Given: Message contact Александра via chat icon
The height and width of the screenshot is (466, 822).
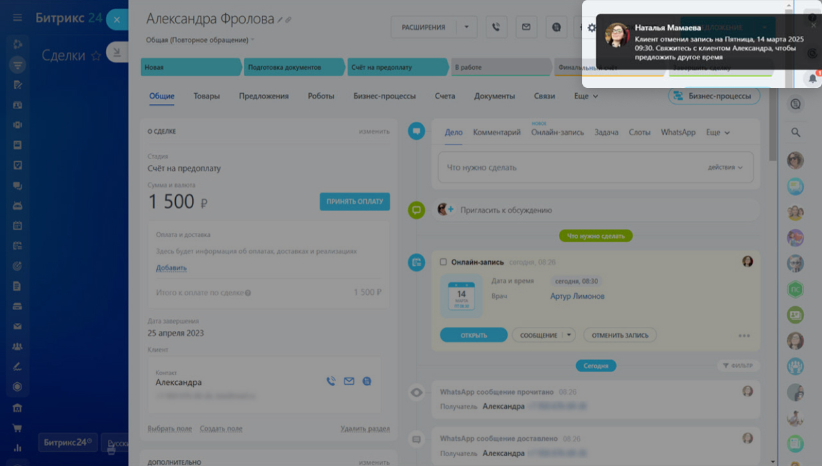Looking at the screenshot, I should click(x=367, y=381).
